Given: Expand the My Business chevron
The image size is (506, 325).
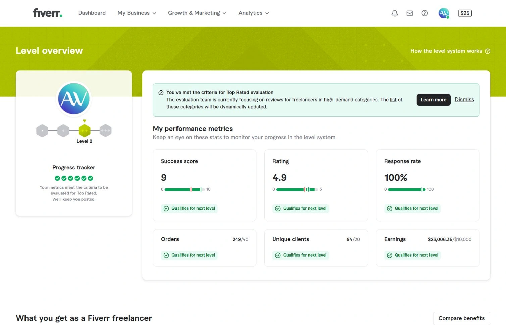Looking at the screenshot, I should tap(154, 13).
